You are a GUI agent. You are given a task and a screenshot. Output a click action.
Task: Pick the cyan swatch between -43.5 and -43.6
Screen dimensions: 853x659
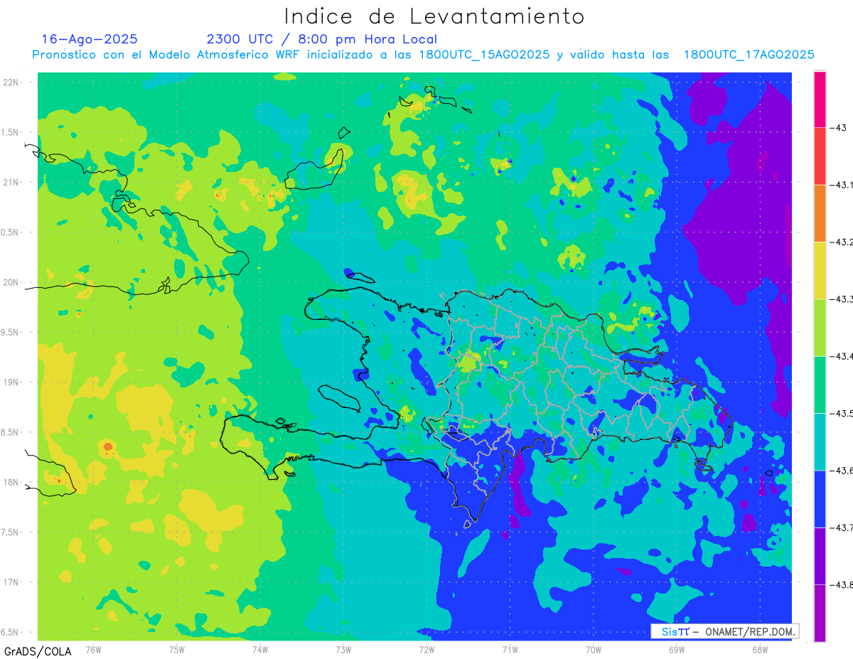820,441
